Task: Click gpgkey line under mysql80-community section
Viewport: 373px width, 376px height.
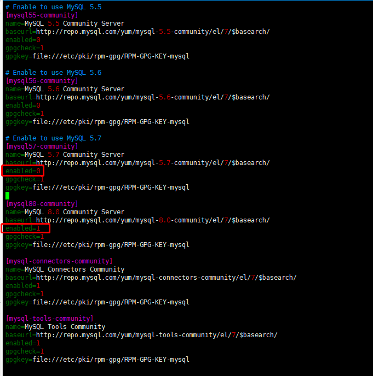Action: point(97,245)
